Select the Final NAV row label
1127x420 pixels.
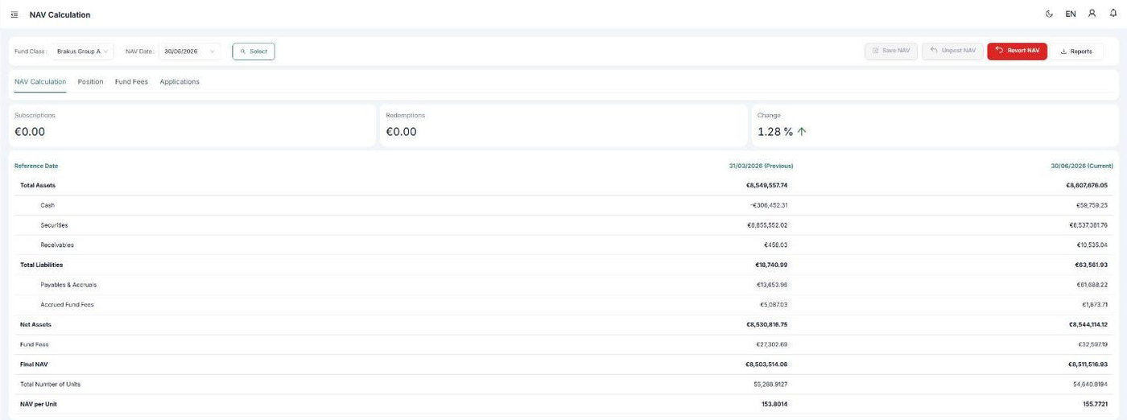[x=34, y=364]
